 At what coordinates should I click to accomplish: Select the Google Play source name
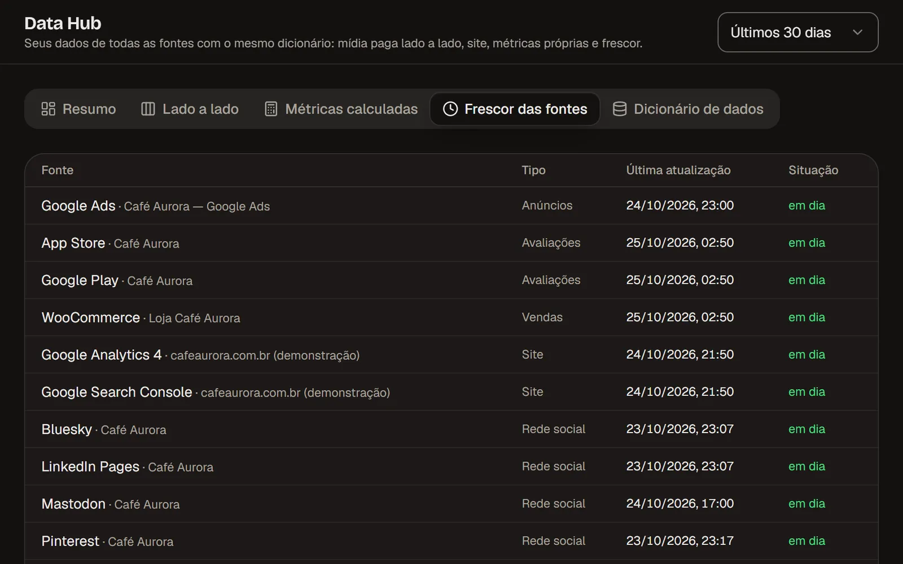[80, 280]
